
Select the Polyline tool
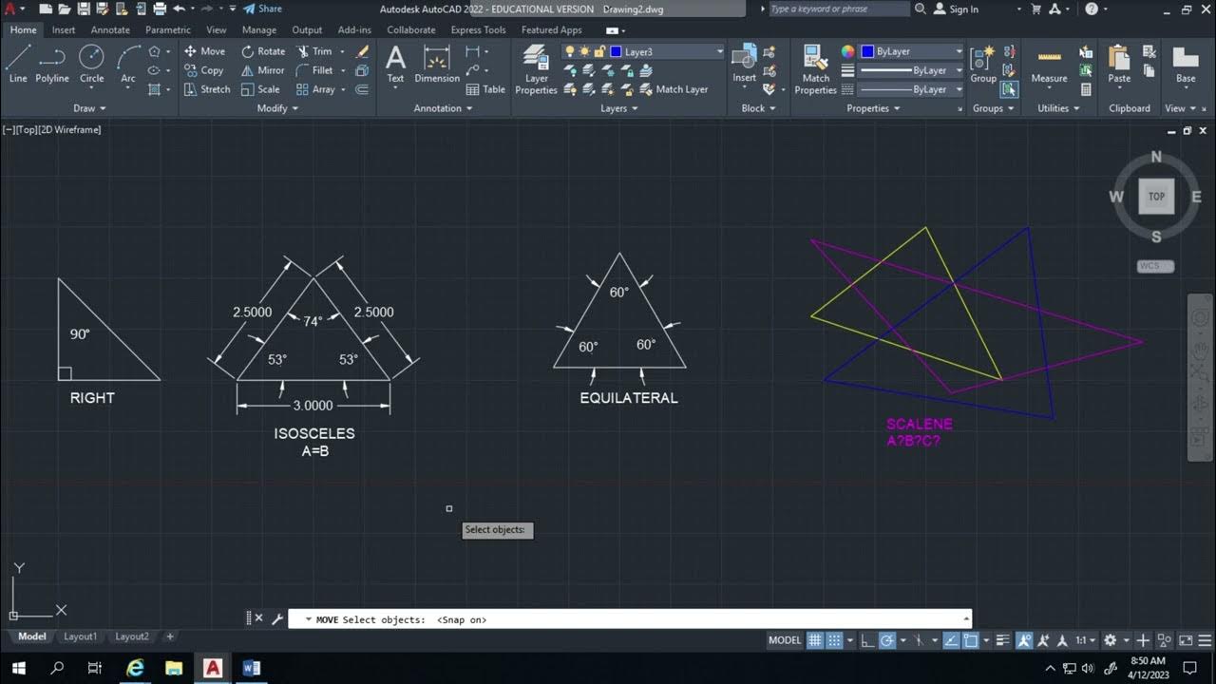[52, 64]
